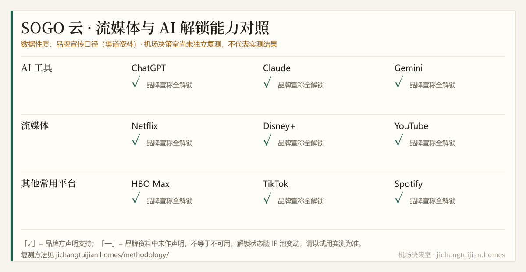Click 品牌宣称全解锁 text under Claude
526x272 pixels.
301,85
